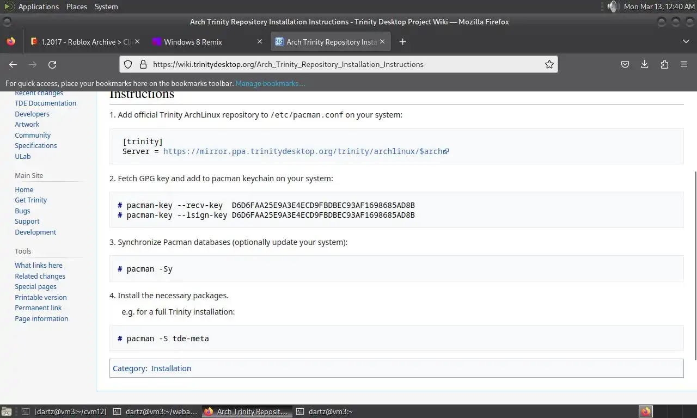Viewport: 697px width, 418px height.
Task: Close the Roblox Archive tab
Action: click(137, 41)
